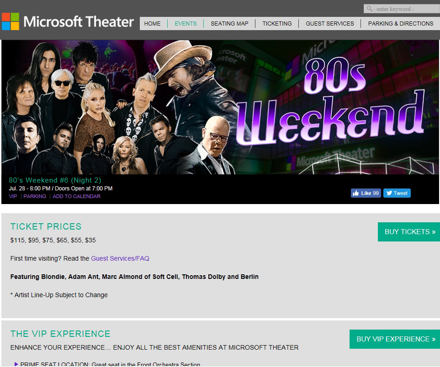Click the Microsoft Theater title text
Screen dimensions: 440x367
79,21
